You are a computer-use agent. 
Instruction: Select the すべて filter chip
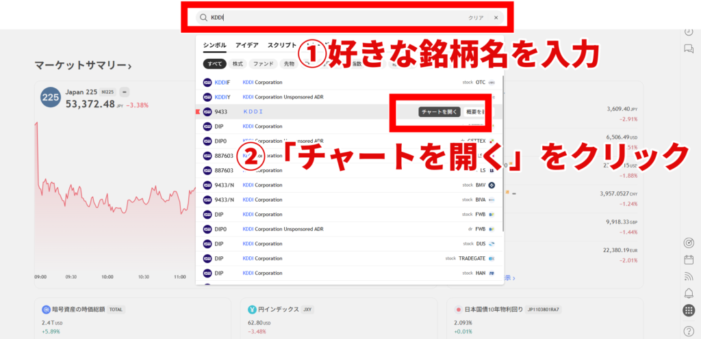click(x=214, y=64)
